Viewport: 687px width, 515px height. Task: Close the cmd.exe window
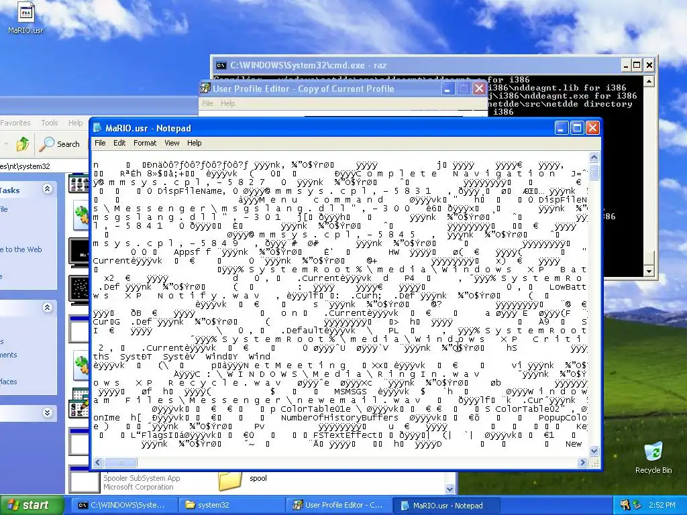(x=649, y=66)
